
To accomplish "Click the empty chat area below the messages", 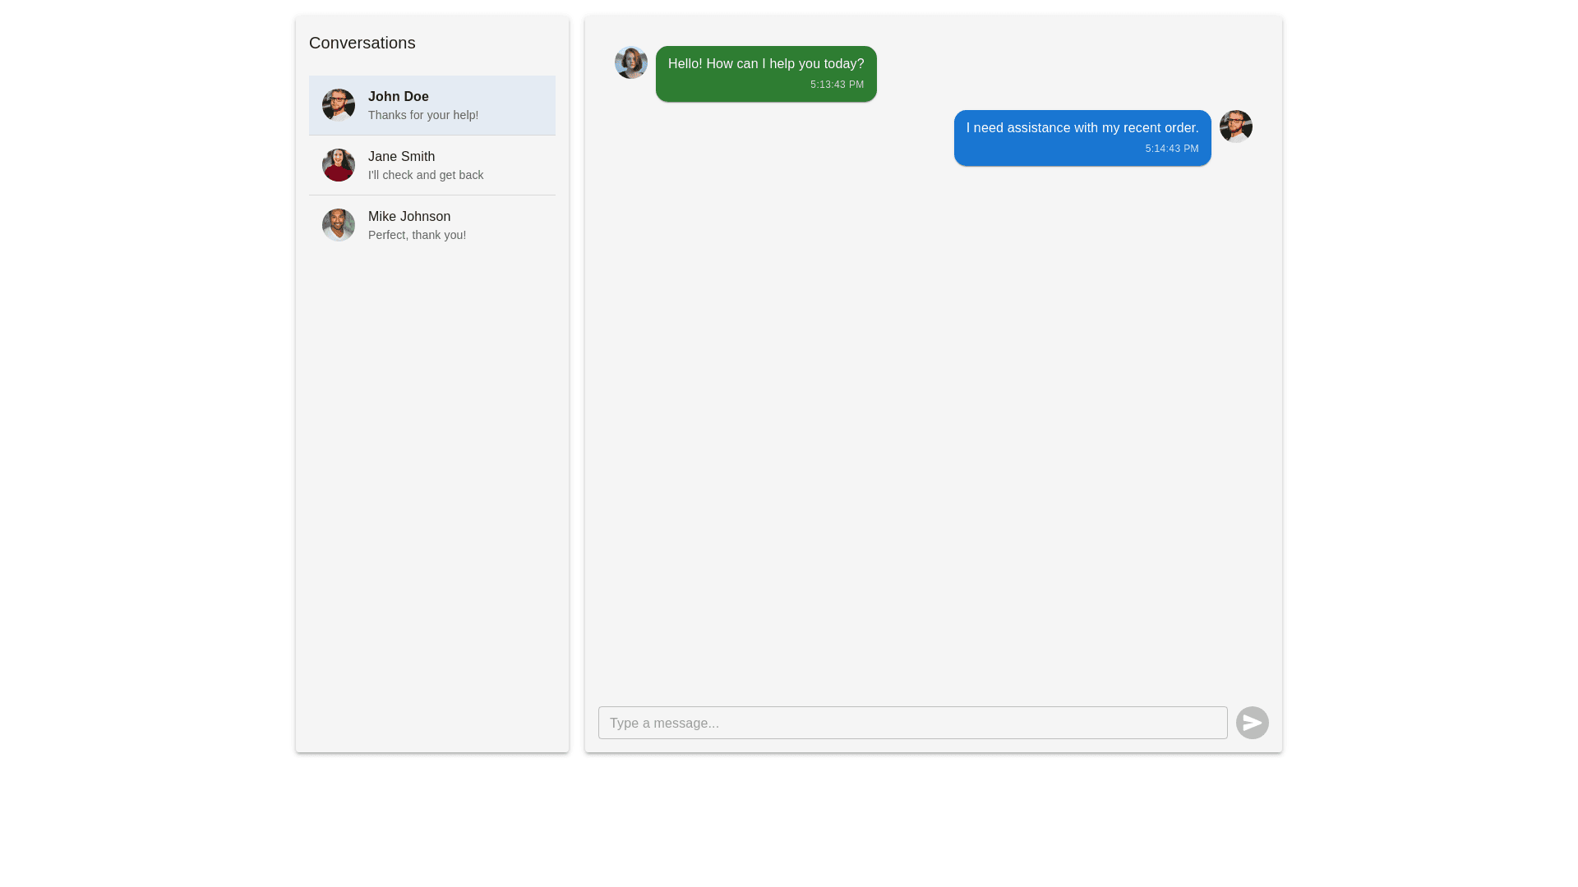I will pos(933,427).
